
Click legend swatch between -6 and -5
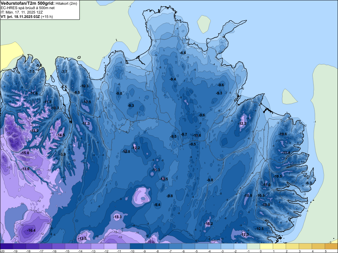188,246
